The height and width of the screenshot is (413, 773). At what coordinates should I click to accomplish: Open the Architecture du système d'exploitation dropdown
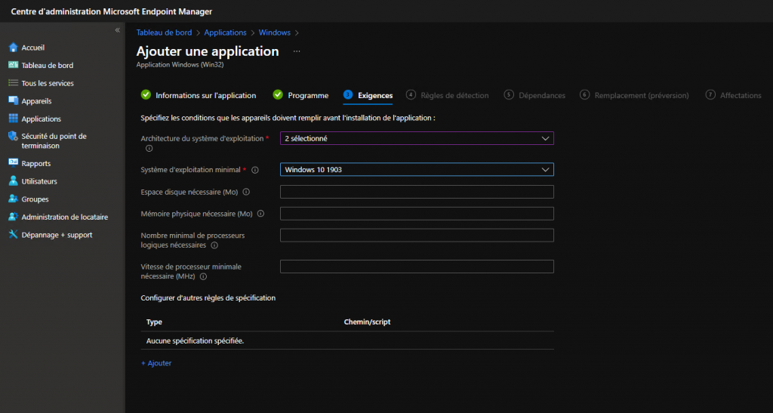417,138
